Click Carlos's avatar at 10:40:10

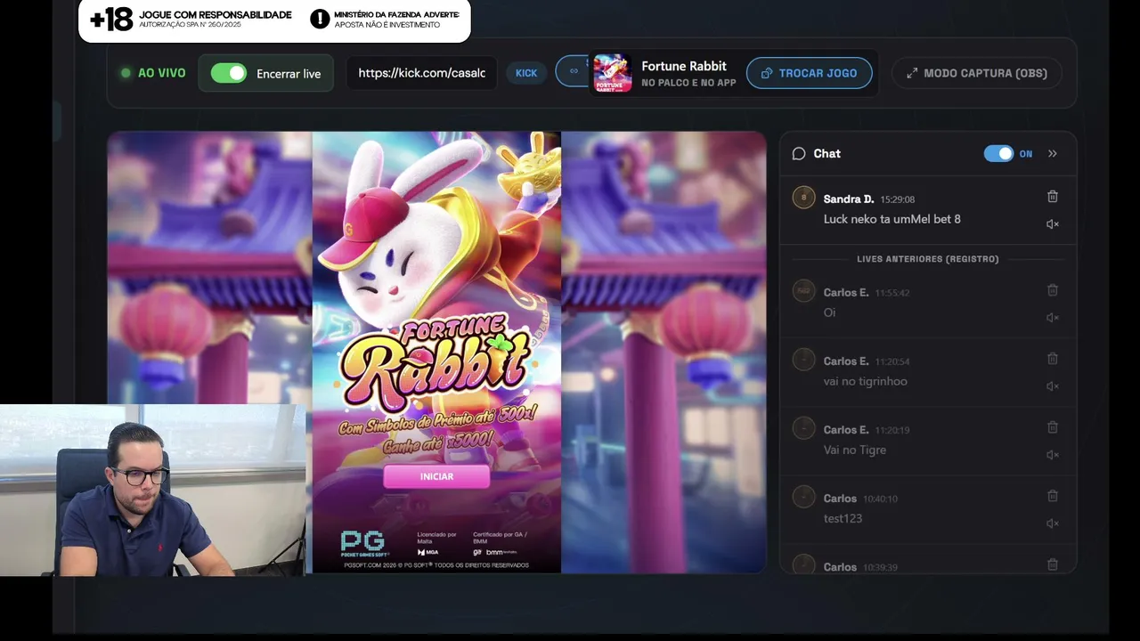(x=803, y=497)
